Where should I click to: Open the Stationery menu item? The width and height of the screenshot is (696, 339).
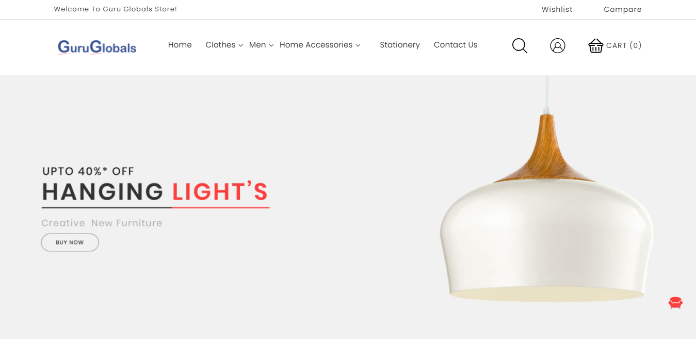click(400, 45)
